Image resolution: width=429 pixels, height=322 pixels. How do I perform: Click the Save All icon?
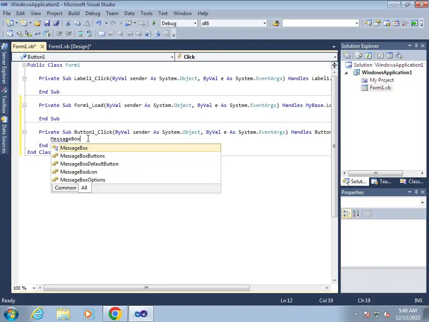[56, 23]
